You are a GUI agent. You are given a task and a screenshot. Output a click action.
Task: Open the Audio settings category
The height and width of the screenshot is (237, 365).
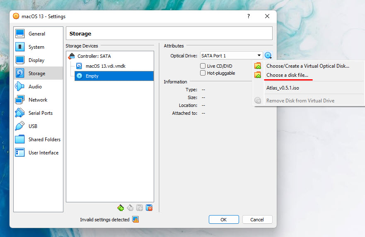point(38,86)
